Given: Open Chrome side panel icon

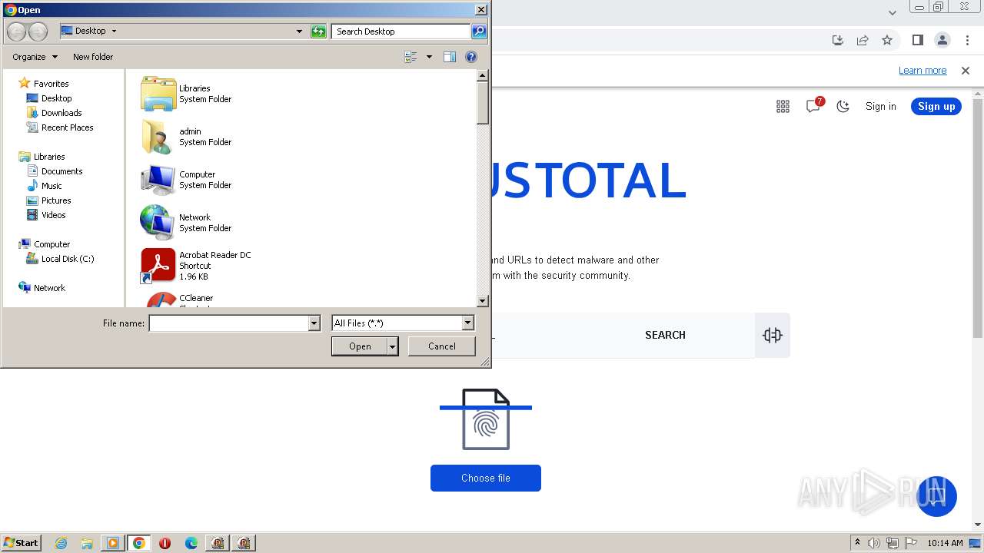Looking at the screenshot, I should [917, 40].
